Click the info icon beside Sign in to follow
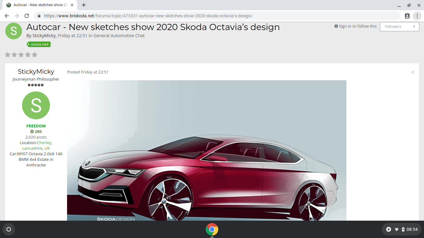The image size is (424, 238). (336, 26)
